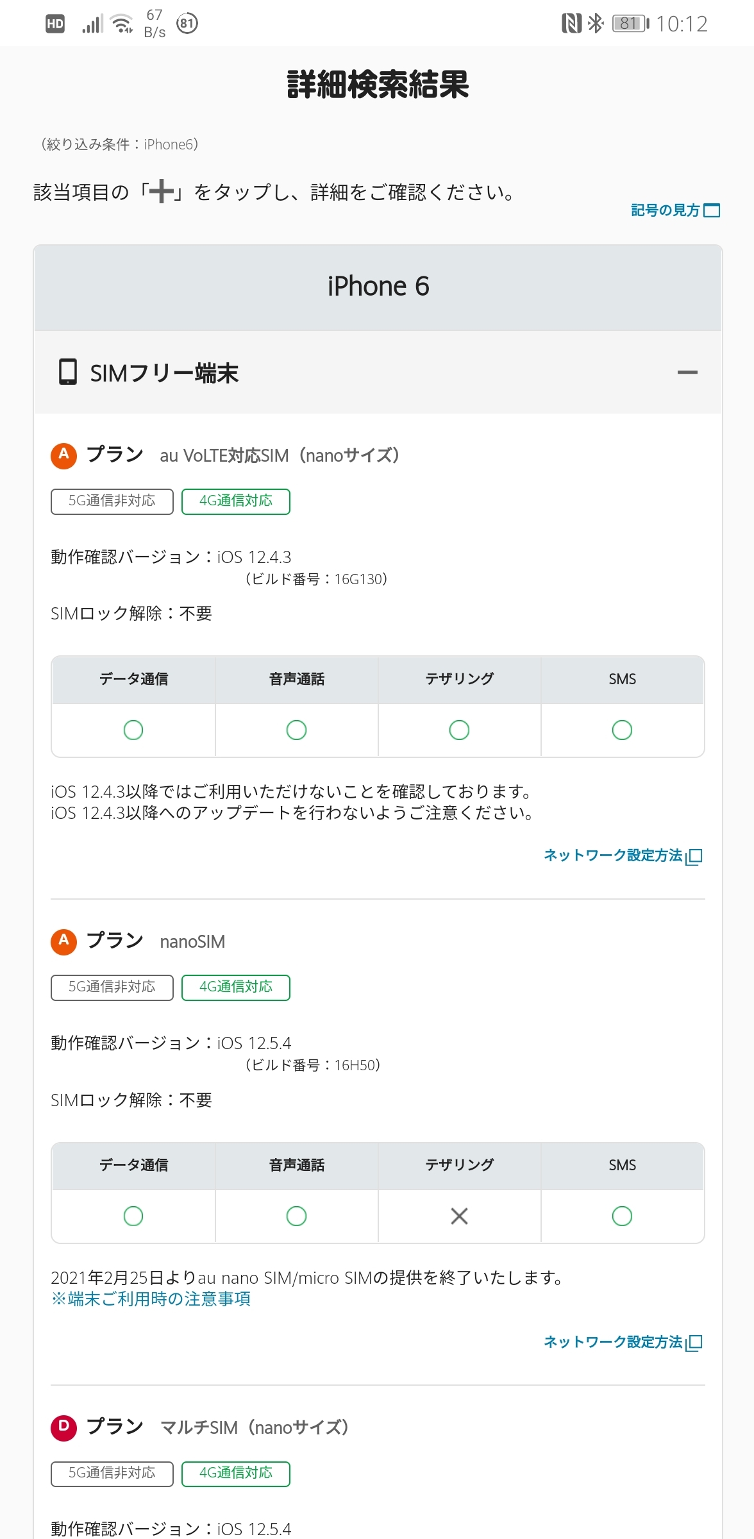Tap the phone icon beside SIMフリー端末

(x=67, y=372)
